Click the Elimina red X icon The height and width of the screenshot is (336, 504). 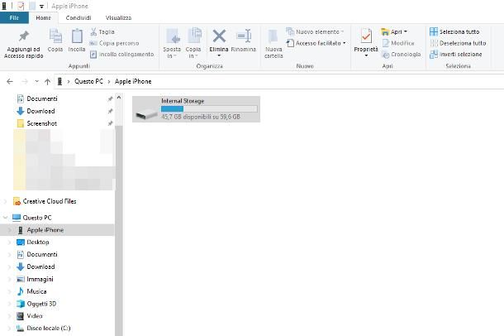click(x=219, y=36)
